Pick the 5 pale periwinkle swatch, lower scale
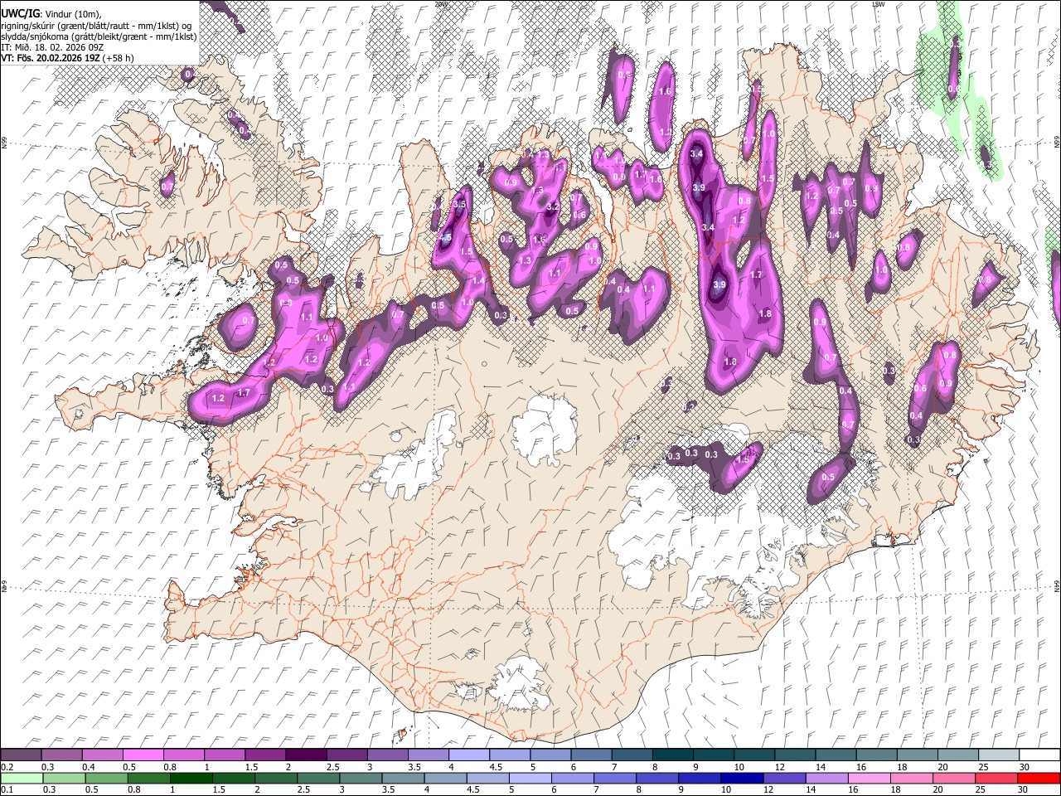The width and height of the screenshot is (1061, 796). [530, 778]
